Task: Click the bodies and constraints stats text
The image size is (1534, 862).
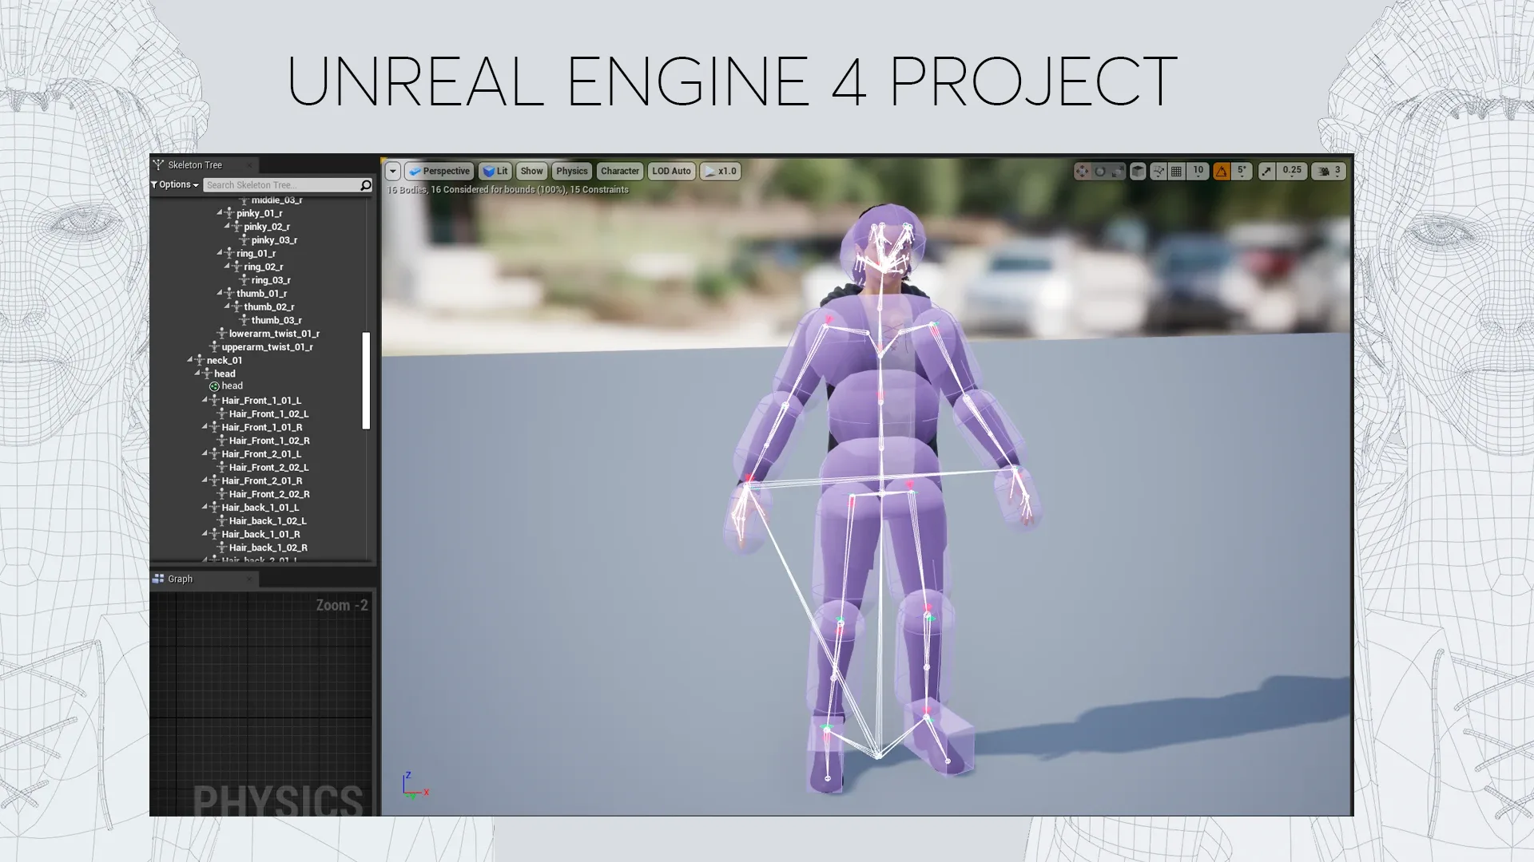Action: (x=508, y=190)
